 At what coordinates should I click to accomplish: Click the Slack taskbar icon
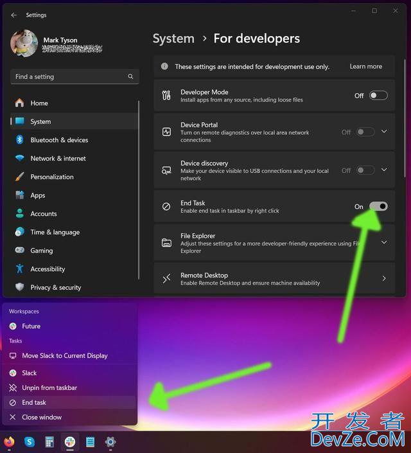69,441
